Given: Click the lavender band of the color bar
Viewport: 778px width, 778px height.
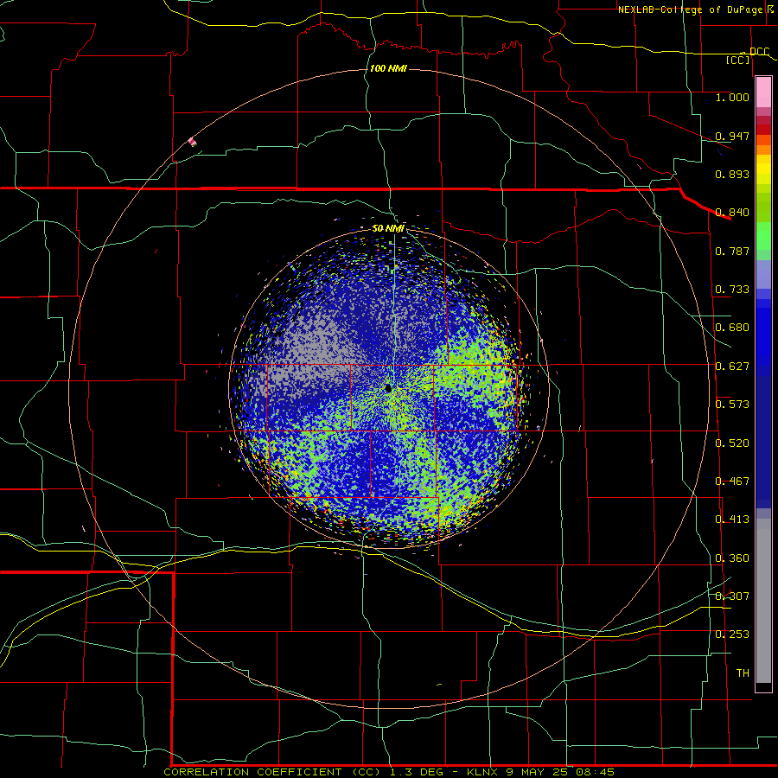Looking at the screenshot, I should [x=763, y=274].
